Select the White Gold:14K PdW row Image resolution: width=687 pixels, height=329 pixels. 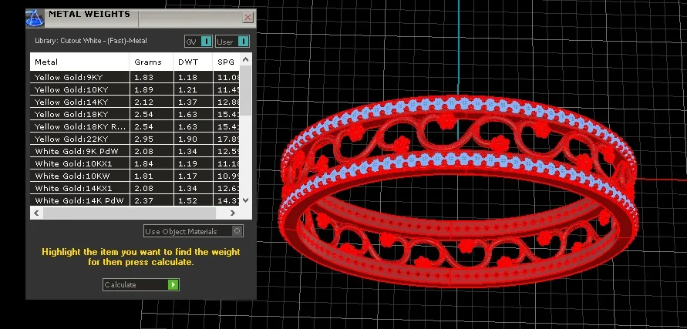135,200
